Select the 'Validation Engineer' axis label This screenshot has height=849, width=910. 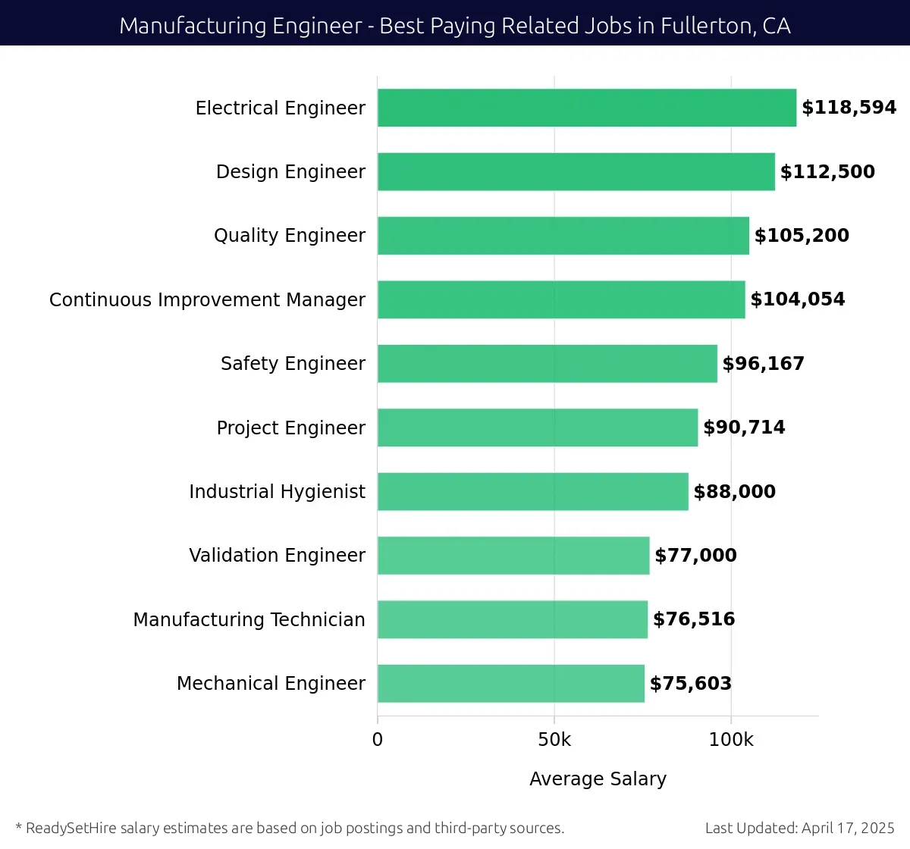277,556
